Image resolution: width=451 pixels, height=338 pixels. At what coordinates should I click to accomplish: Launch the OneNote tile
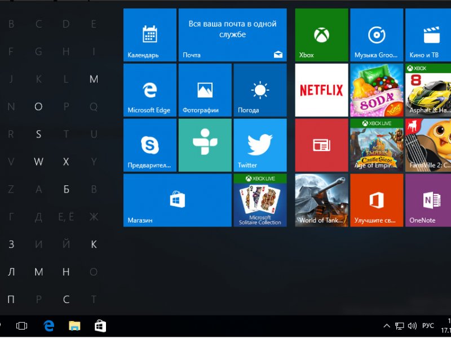[x=428, y=201]
